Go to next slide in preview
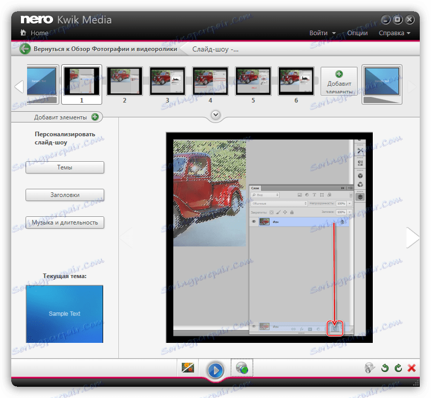Screen dimensions: 431x398 point(412,237)
